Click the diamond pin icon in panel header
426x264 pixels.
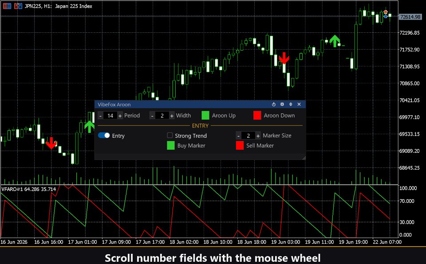[290, 104]
